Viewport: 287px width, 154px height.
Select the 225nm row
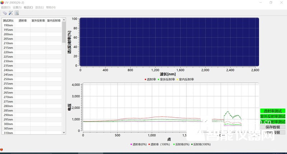[x=32, y=57]
